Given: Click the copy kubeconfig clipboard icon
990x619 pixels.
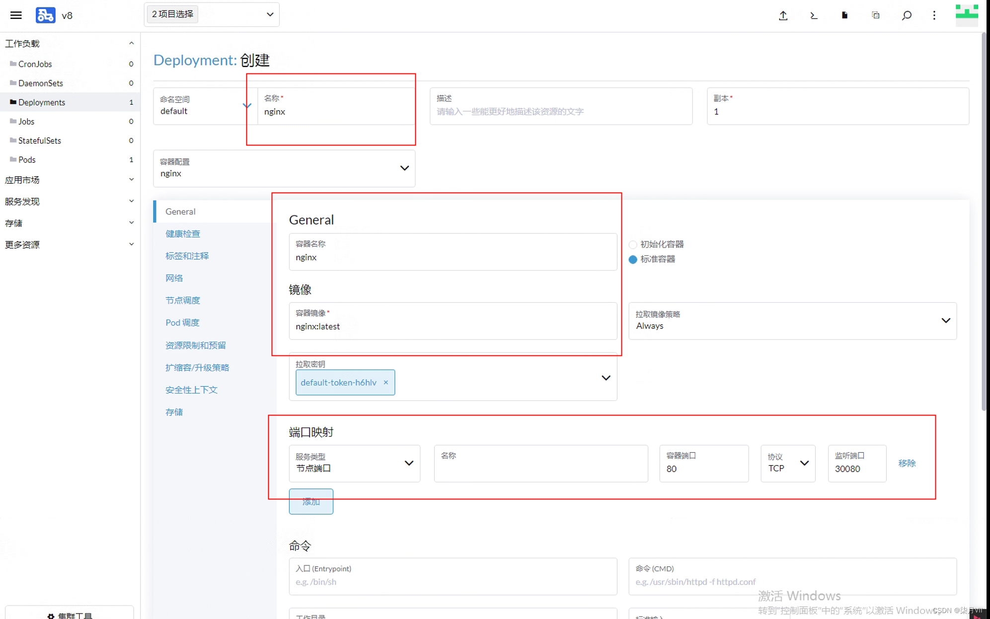Looking at the screenshot, I should [875, 15].
